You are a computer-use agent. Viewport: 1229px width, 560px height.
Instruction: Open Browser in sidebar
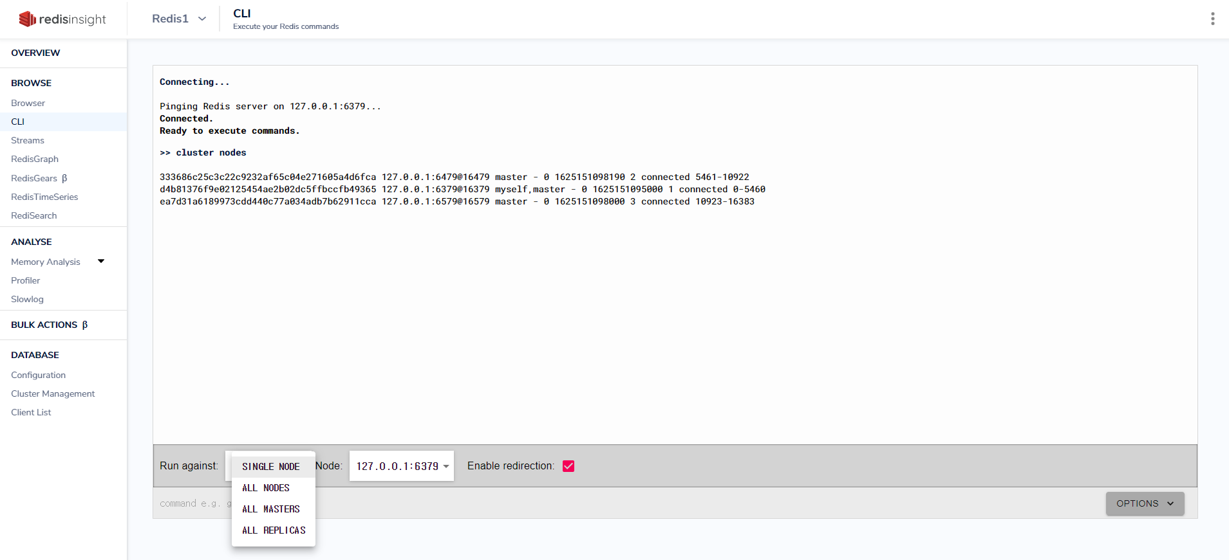point(28,103)
